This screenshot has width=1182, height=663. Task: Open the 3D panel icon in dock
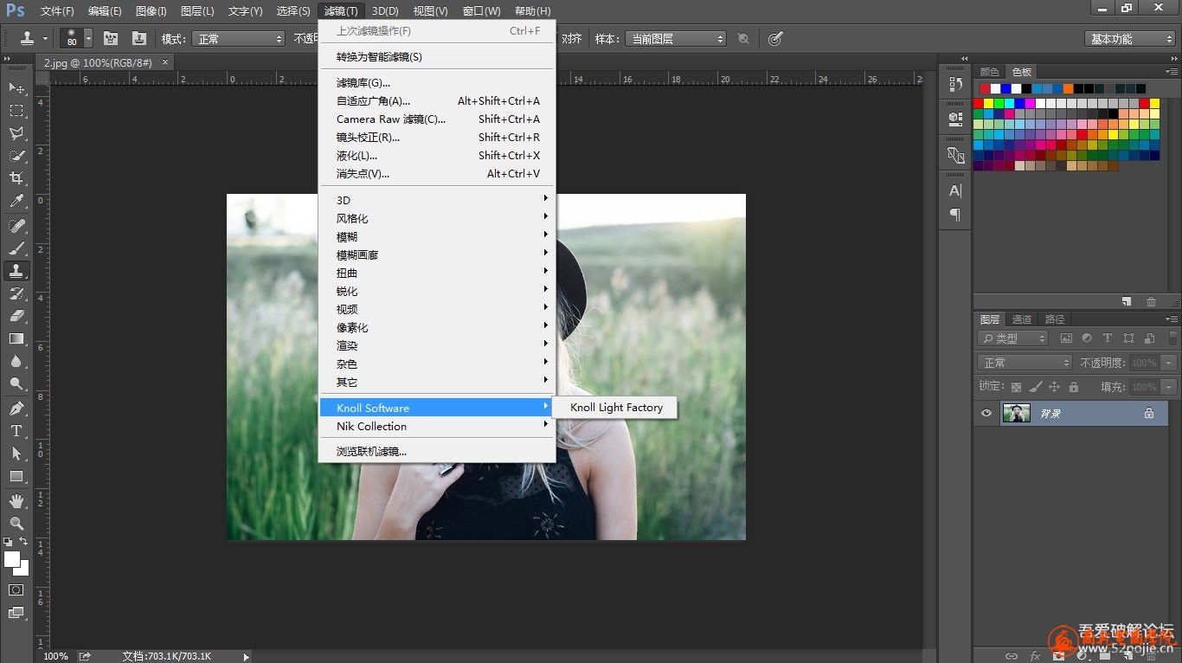tap(955, 118)
